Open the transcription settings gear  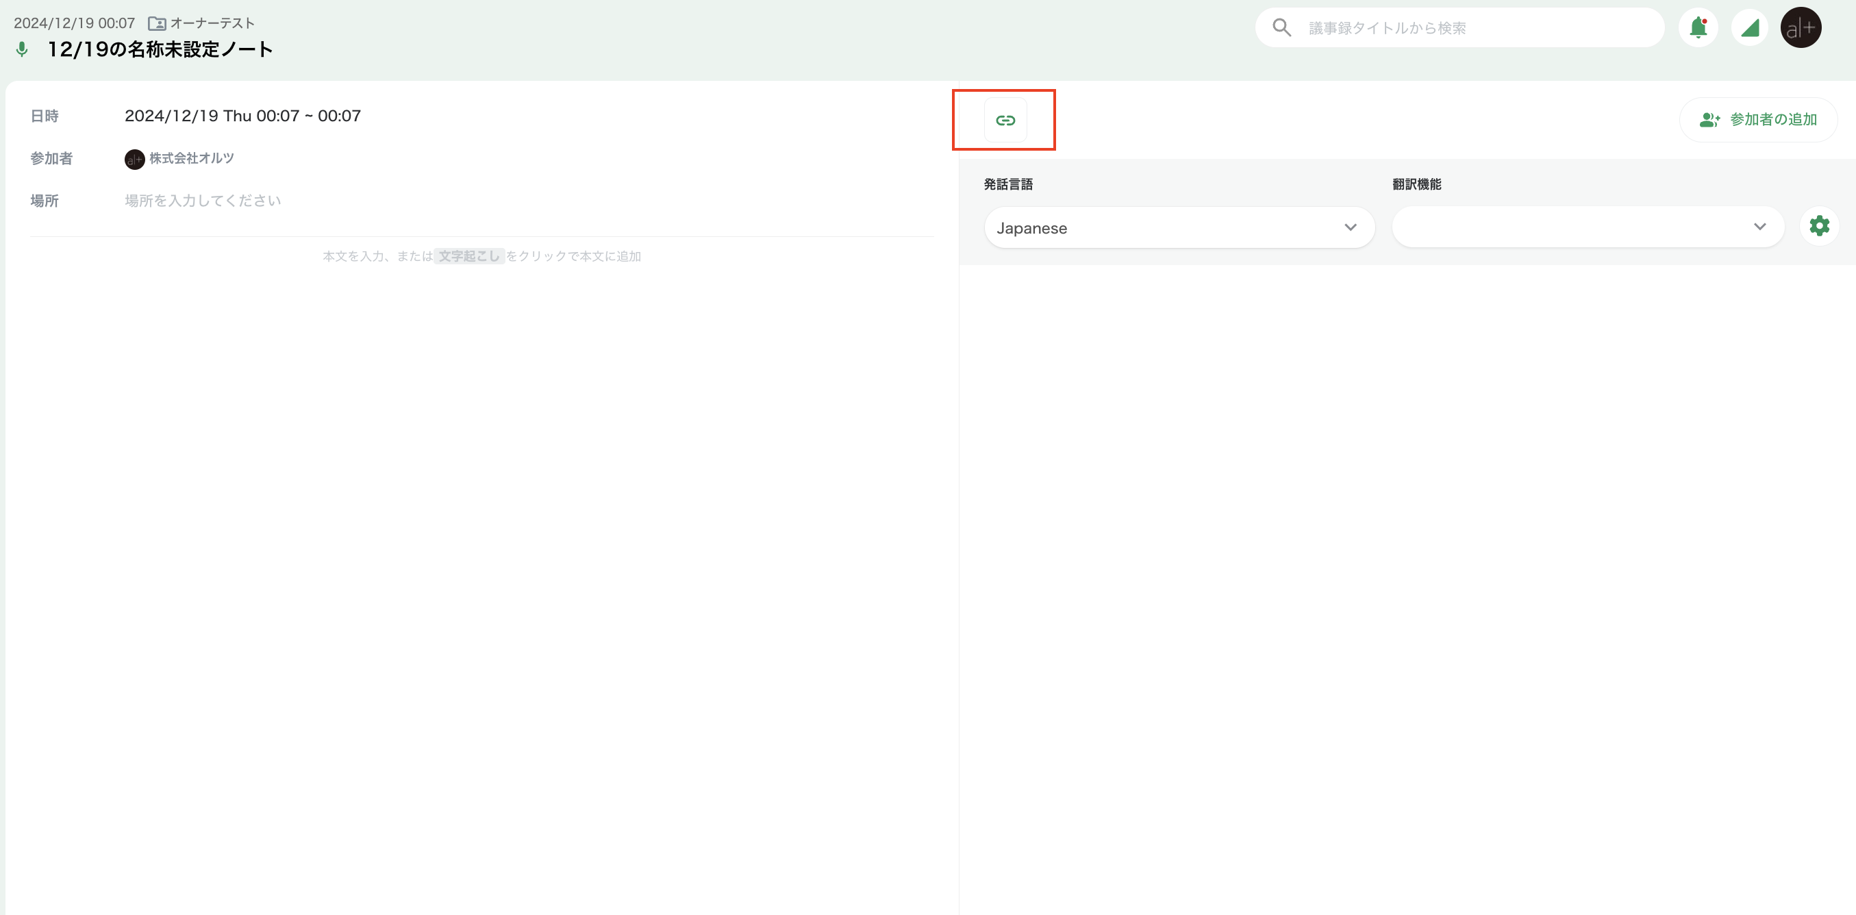pyautogui.click(x=1819, y=226)
